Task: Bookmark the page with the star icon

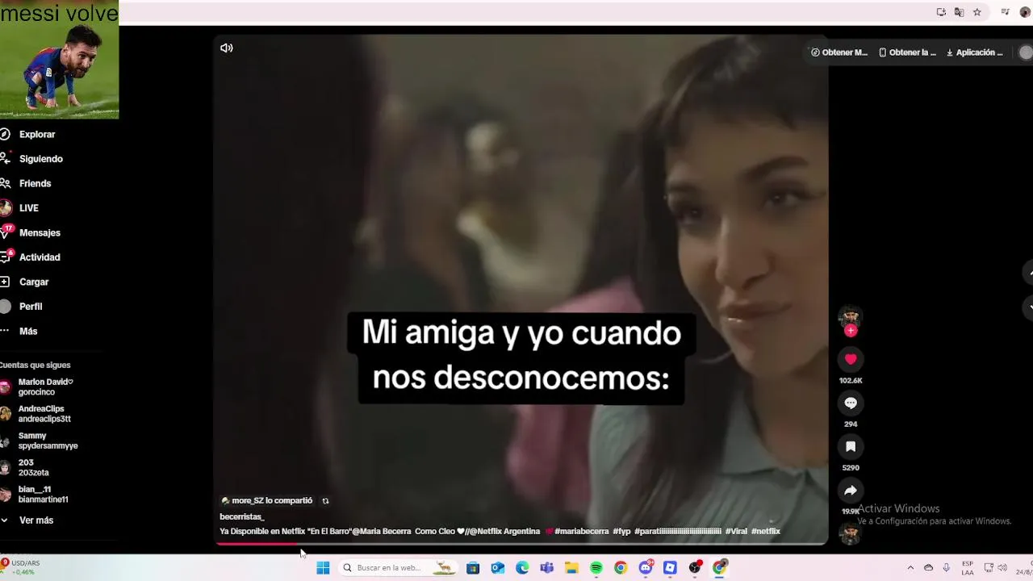Action: (977, 12)
